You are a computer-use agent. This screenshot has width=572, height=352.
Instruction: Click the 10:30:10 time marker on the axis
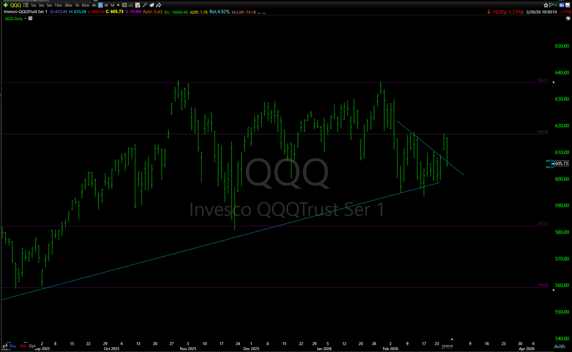pos(447,346)
